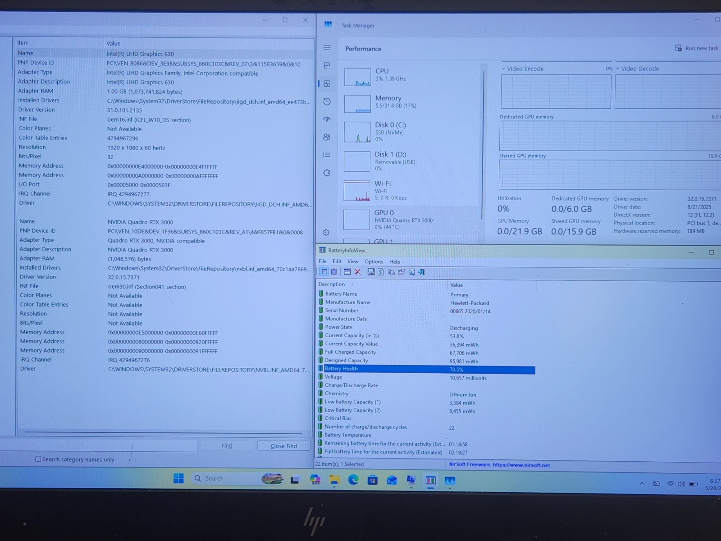
Task: Select Battery Information view toolbar icon
Action: [324, 272]
